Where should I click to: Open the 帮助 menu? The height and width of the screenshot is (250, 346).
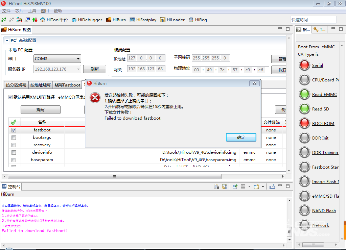[x=57, y=11]
